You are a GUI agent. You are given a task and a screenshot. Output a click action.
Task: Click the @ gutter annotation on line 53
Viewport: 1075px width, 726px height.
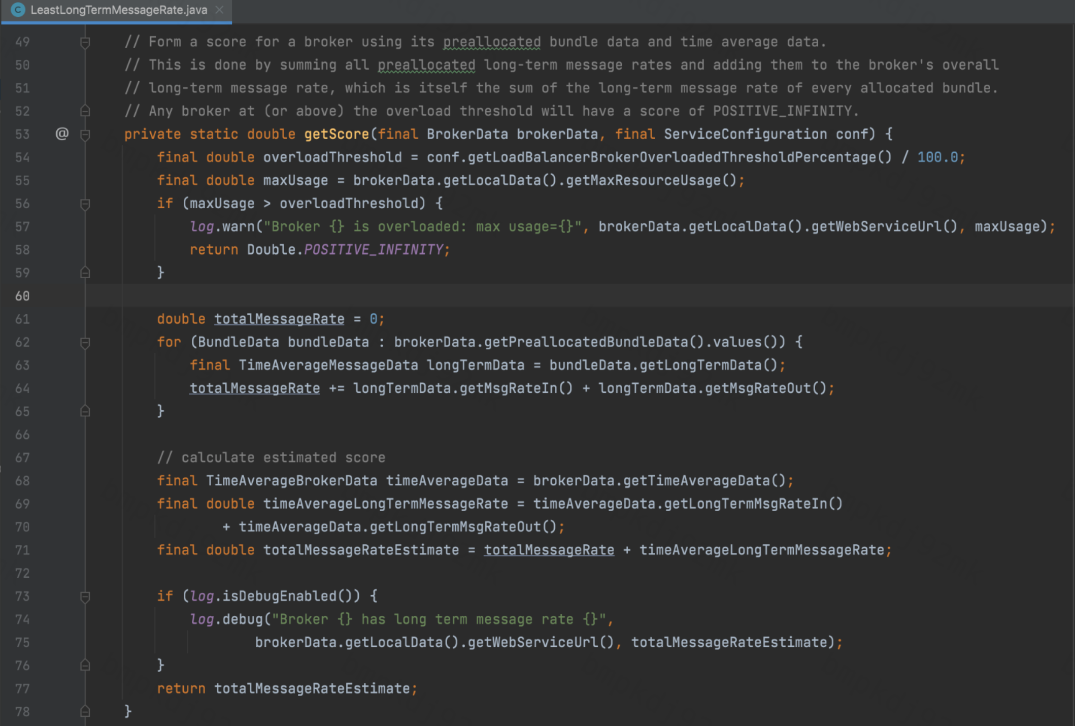(x=62, y=134)
